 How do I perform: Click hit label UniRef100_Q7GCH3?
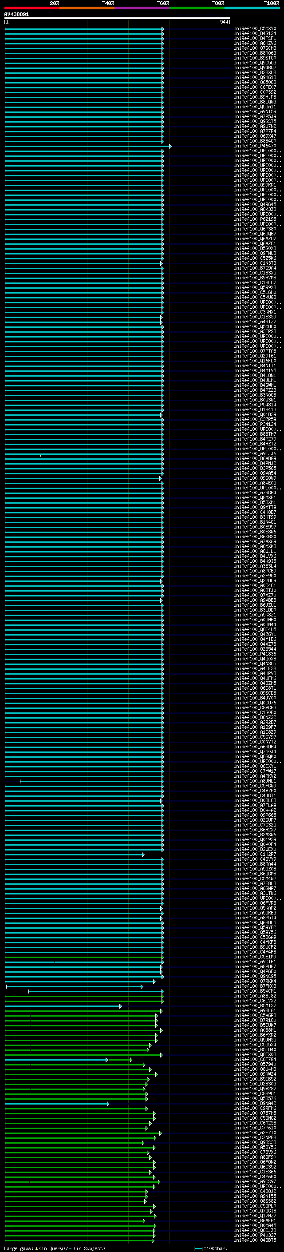pos(254,48)
